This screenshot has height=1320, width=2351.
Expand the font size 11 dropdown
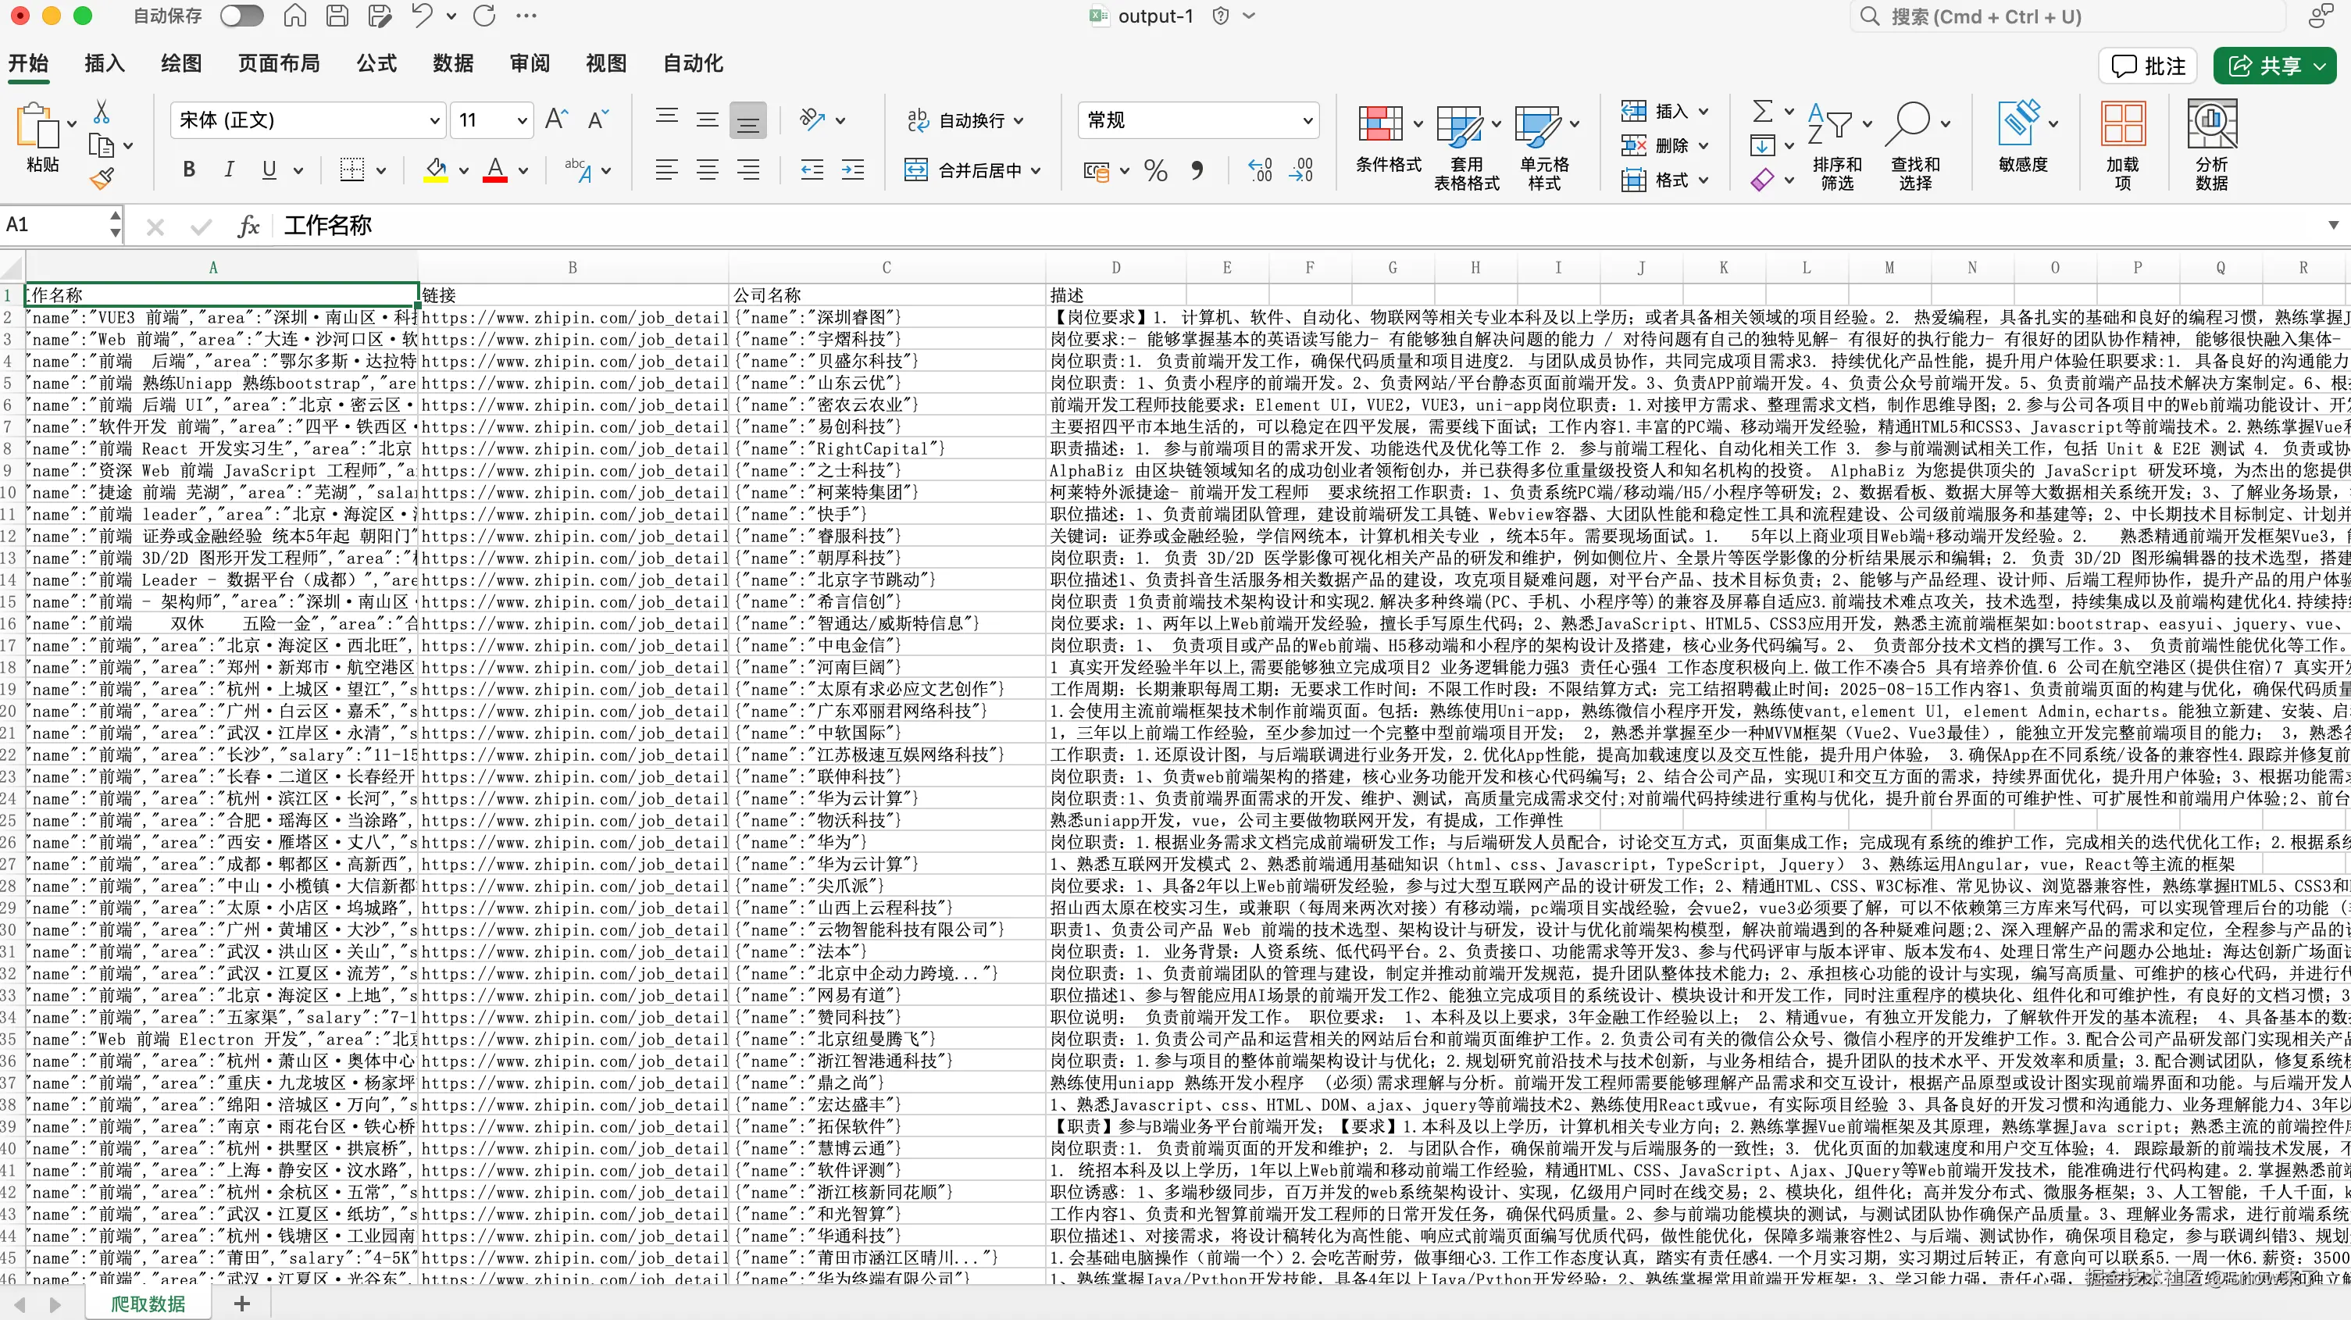point(522,120)
